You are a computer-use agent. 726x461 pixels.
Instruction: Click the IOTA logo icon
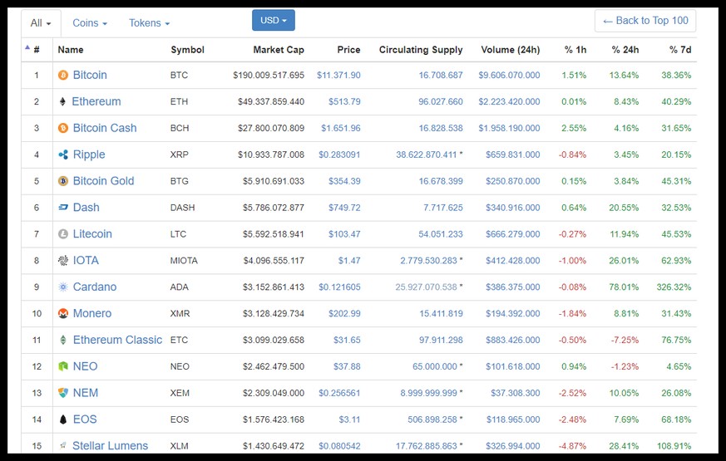63,260
